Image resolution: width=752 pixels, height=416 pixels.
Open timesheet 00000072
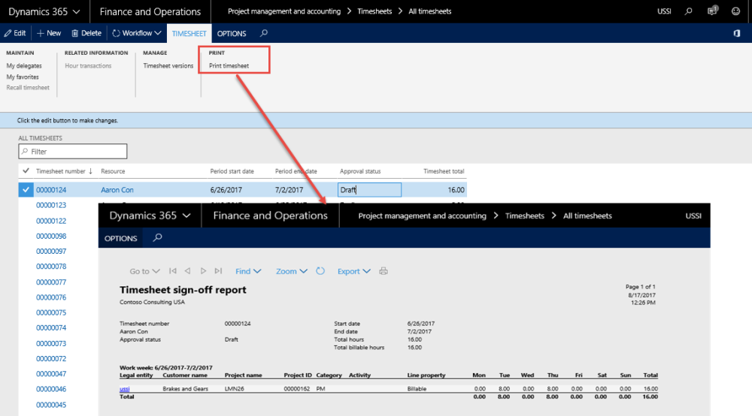51,358
